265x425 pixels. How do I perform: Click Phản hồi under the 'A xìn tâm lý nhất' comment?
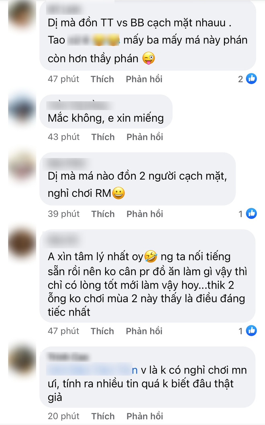point(144,331)
